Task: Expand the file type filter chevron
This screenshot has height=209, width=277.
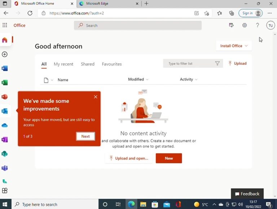Action: click(x=52, y=80)
